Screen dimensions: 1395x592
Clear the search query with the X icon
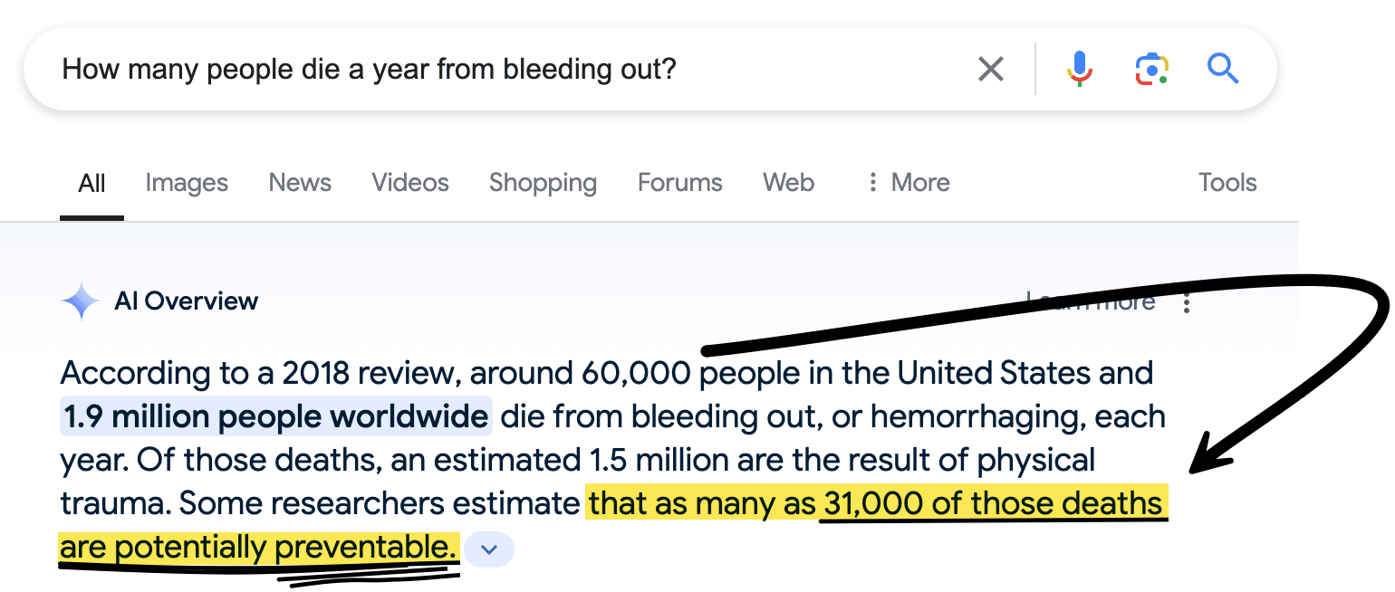pos(991,69)
